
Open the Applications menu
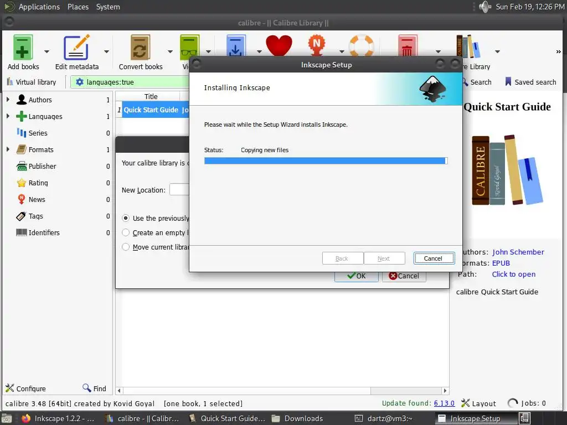[39, 7]
